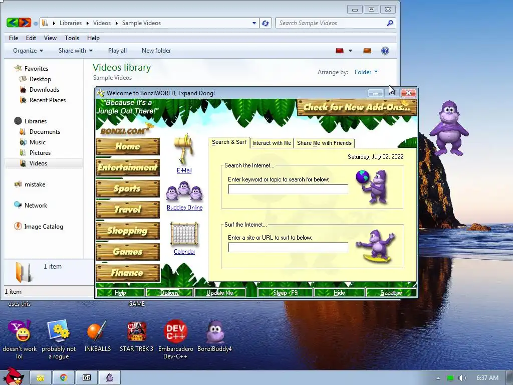This screenshot has width=513, height=385.
Task: Open the STAR TREK 3 desktop icon
Action: [136, 337]
